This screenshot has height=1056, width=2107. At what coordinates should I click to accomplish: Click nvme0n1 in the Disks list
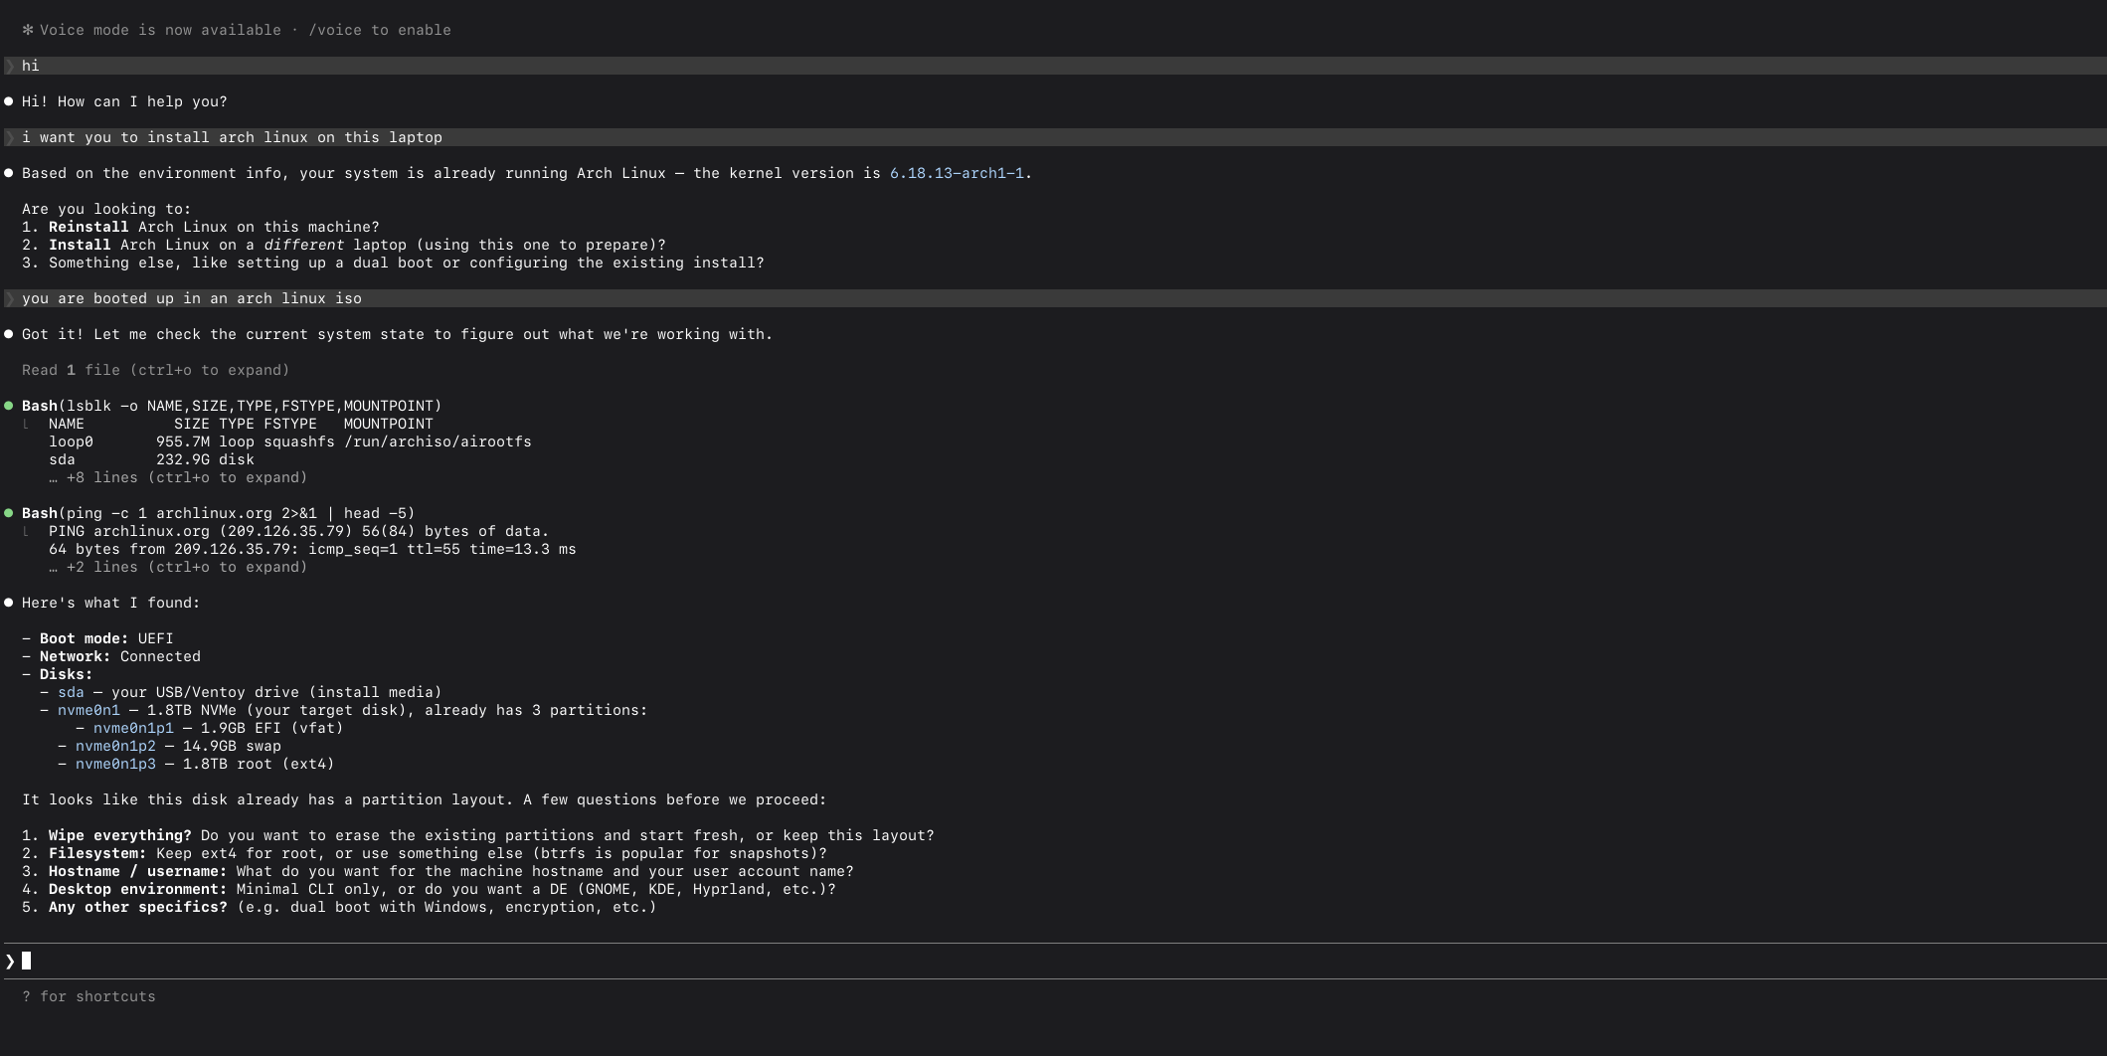coord(88,710)
